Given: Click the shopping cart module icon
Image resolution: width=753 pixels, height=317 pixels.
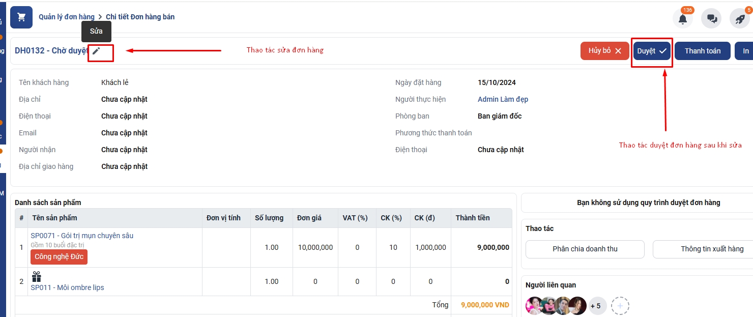Looking at the screenshot, I should click(21, 17).
